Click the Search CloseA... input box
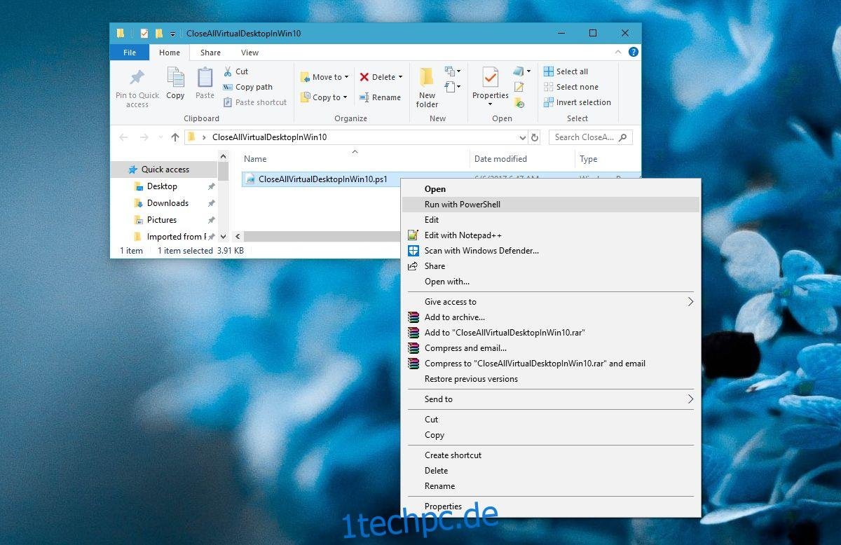 click(591, 137)
